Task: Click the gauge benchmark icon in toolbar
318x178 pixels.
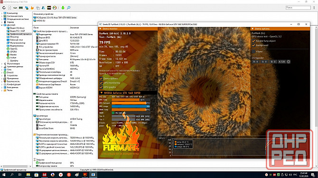Action: tap(55, 8)
